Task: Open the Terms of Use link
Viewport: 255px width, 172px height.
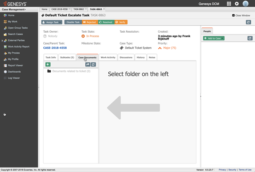Action: click(x=245, y=170)
